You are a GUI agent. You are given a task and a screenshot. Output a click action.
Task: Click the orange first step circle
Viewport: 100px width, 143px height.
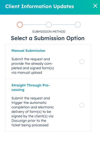tap(20, 25)
